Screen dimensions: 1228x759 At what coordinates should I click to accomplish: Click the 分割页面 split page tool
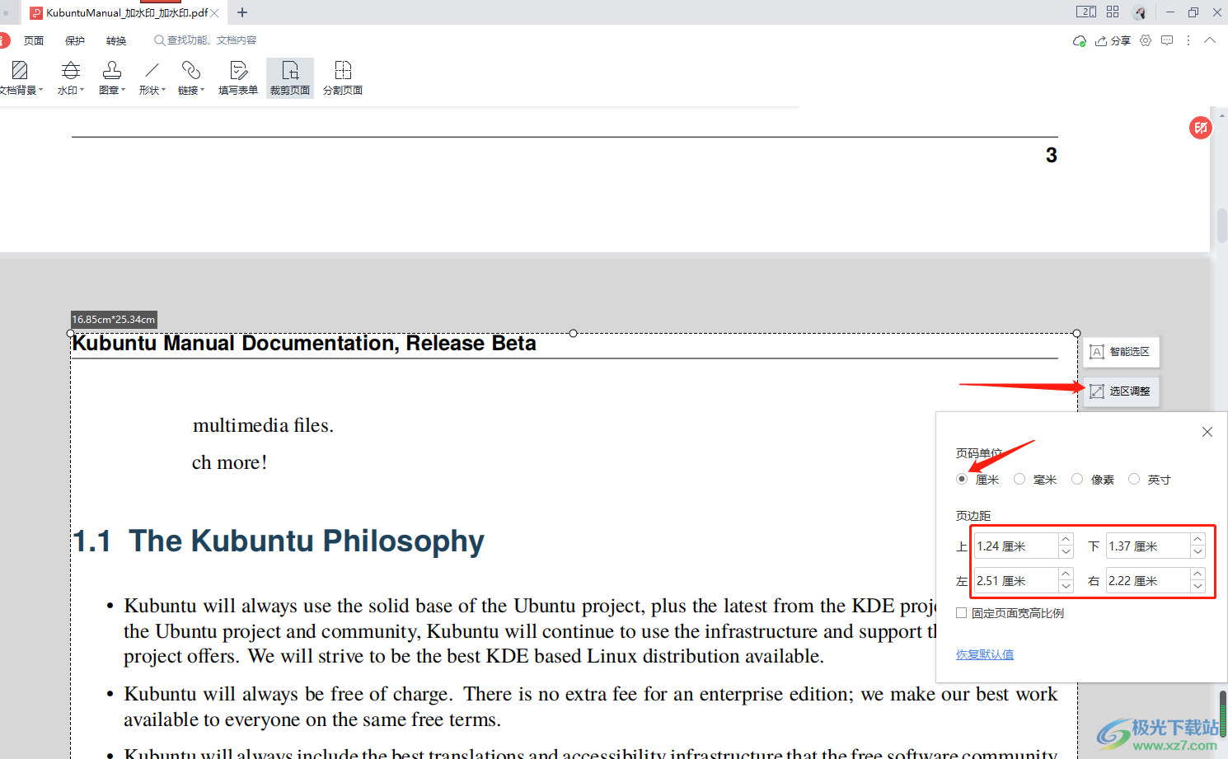(x=343, y=78)
